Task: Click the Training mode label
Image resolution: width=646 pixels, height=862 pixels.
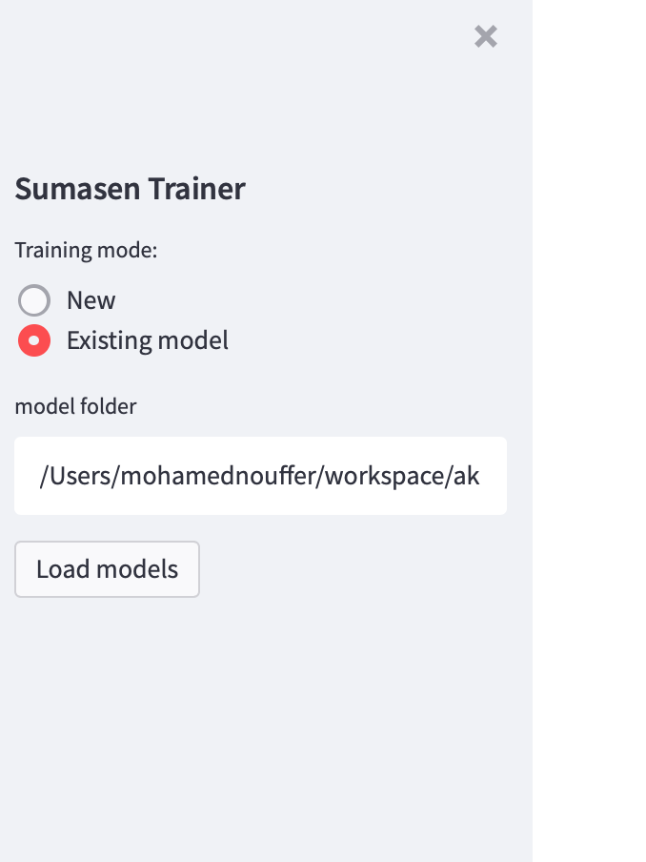Action: point(86,250)
